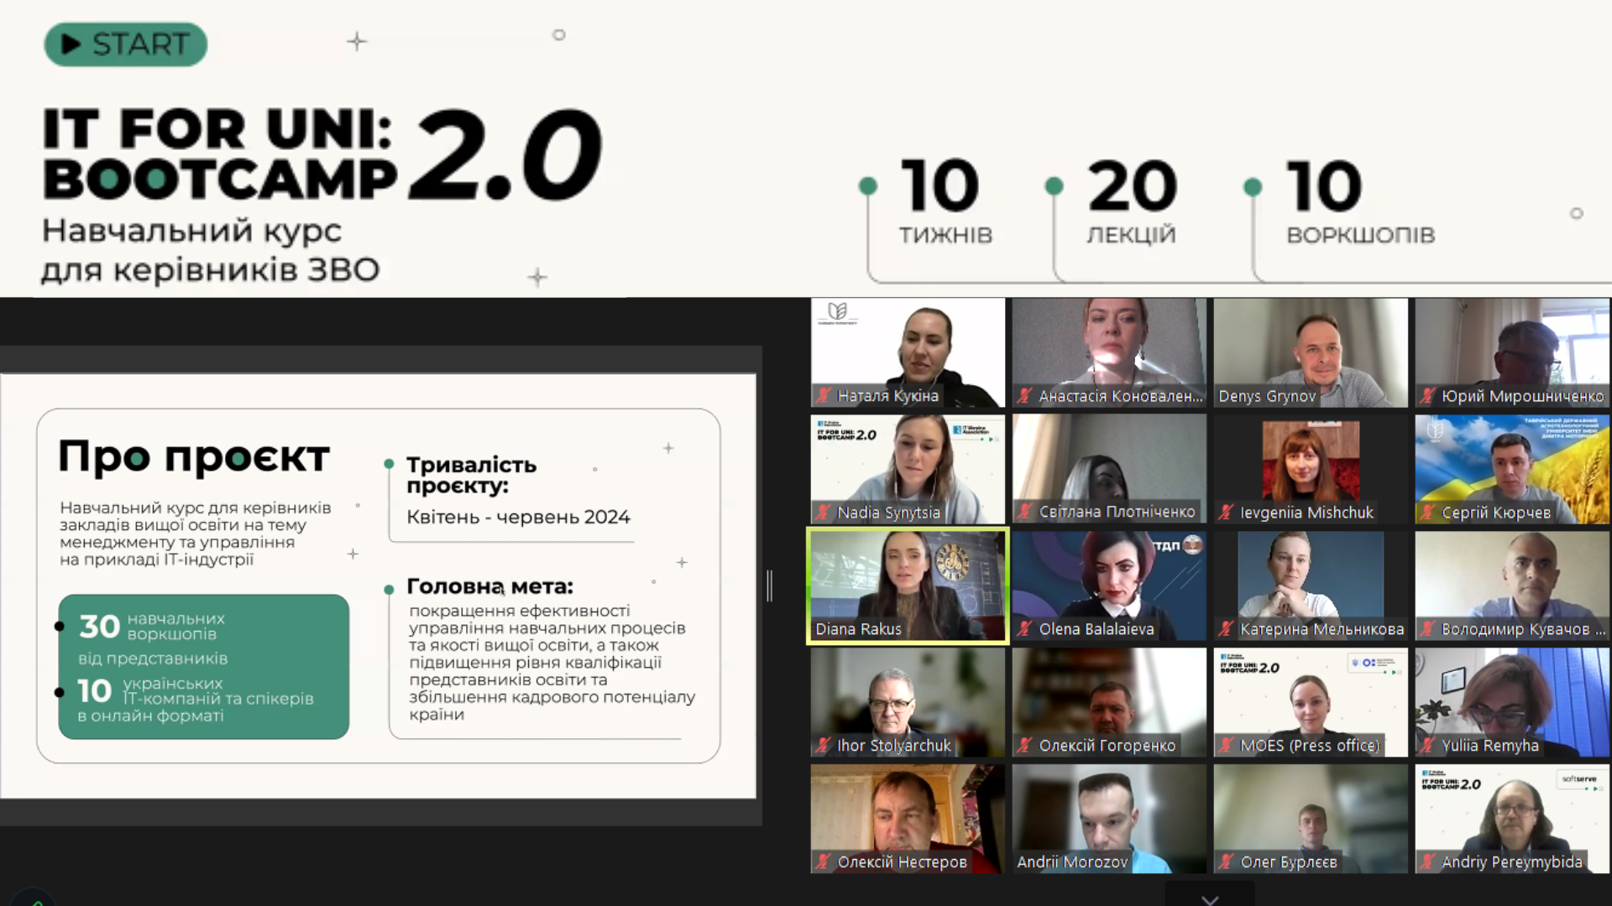Click the shared slide titled Про проєкт
Screen dimensions: 1612x906
[x=378, y=586]
